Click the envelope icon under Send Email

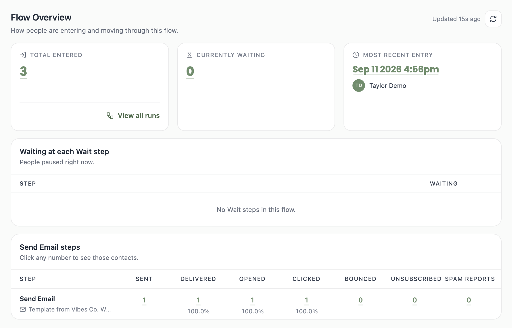click(23, 309)
